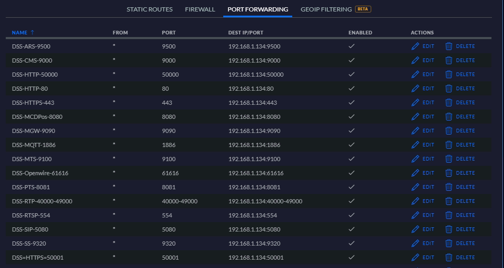The height and width of the screenshot is (268, 504).
Task: Click the pencil icon for DSS-RTSP-554
Action: [416, 215]
